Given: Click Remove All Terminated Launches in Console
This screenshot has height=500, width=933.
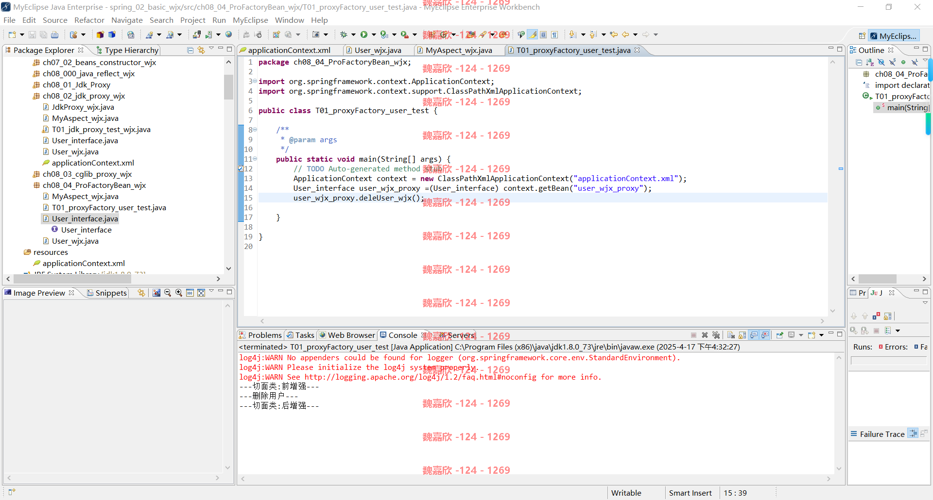Looking at the screenshot, I should coord(716,335).
